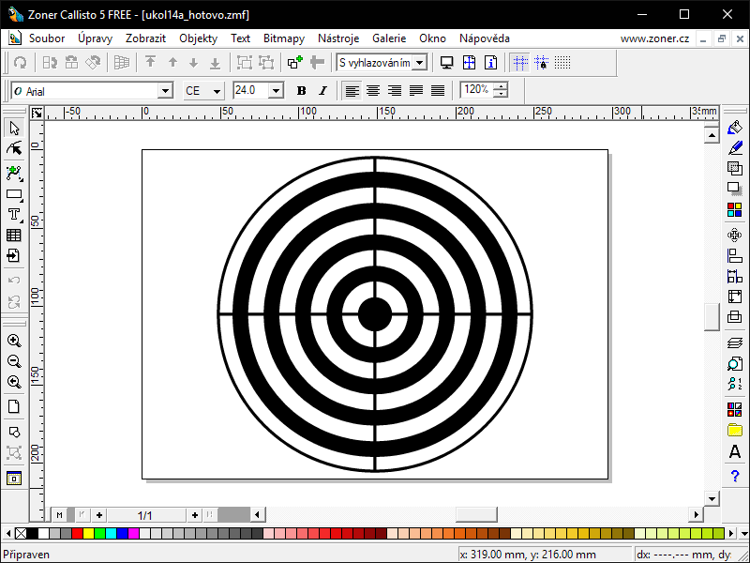Viewport: 750px width, 563px height.
Task: Set justified text alignment
Action: coord(416,90)
